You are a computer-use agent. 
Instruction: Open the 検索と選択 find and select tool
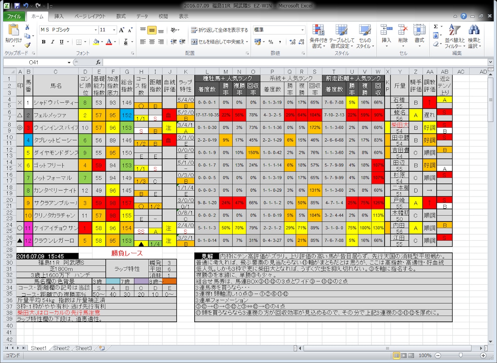click(474, 37)
